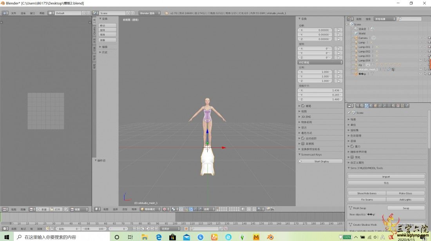Open the 窗口 Window menu
The height and width of the screenshot is (241, 431).
coord(33,13)
